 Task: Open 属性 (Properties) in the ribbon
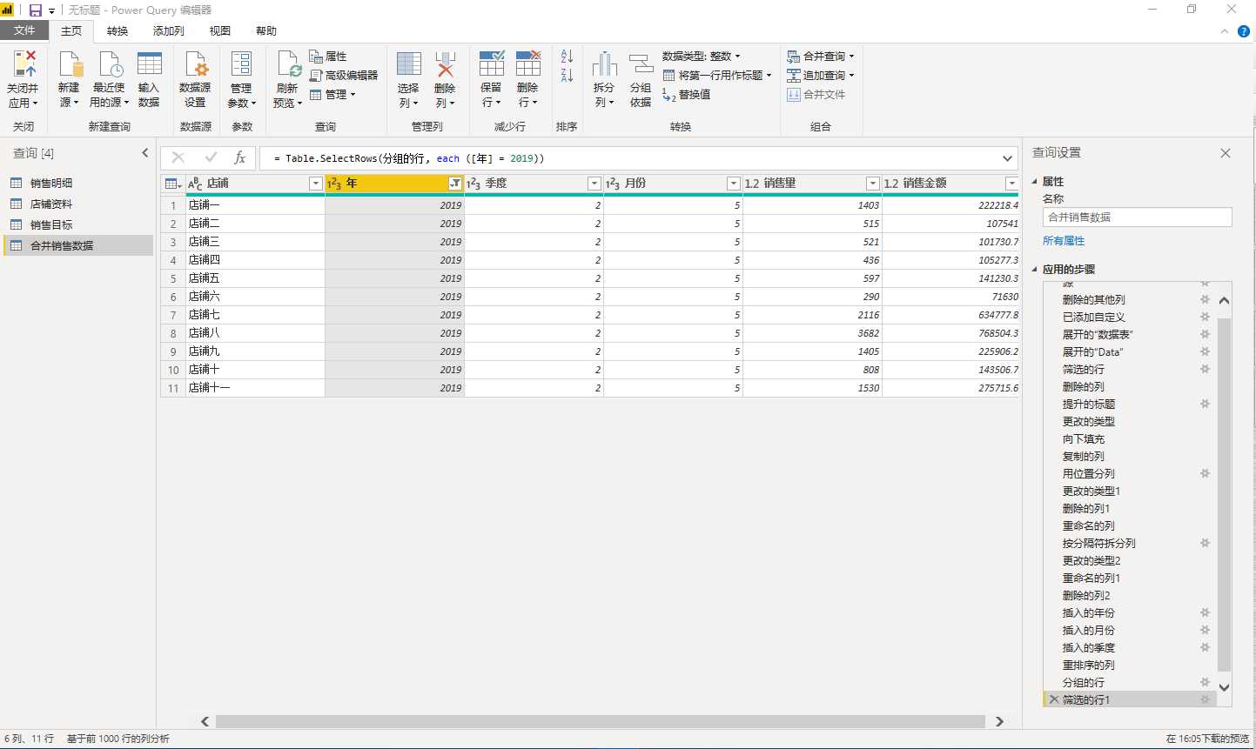click(x=328, y=56)
